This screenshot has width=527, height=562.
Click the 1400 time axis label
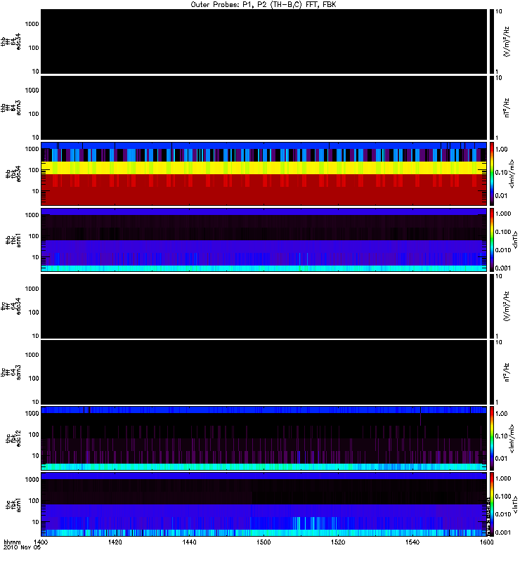41,542
